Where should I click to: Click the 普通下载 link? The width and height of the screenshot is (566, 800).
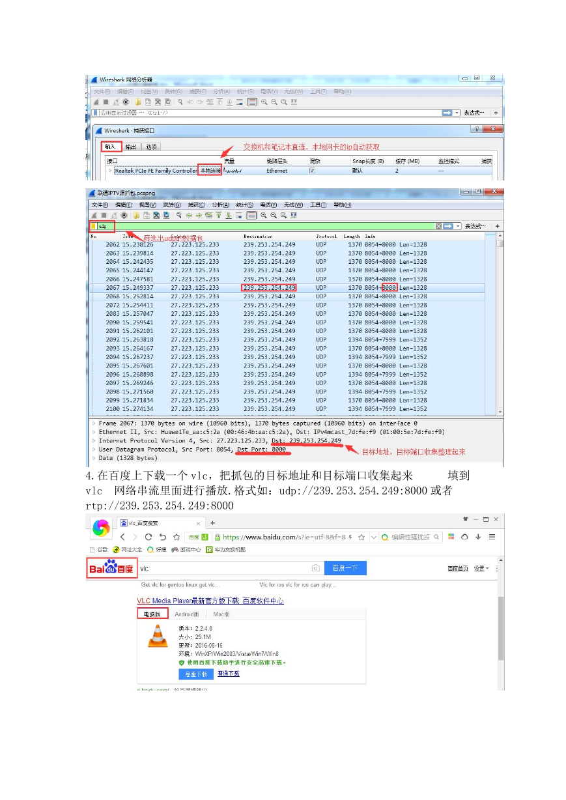click(x=228, y=673)
